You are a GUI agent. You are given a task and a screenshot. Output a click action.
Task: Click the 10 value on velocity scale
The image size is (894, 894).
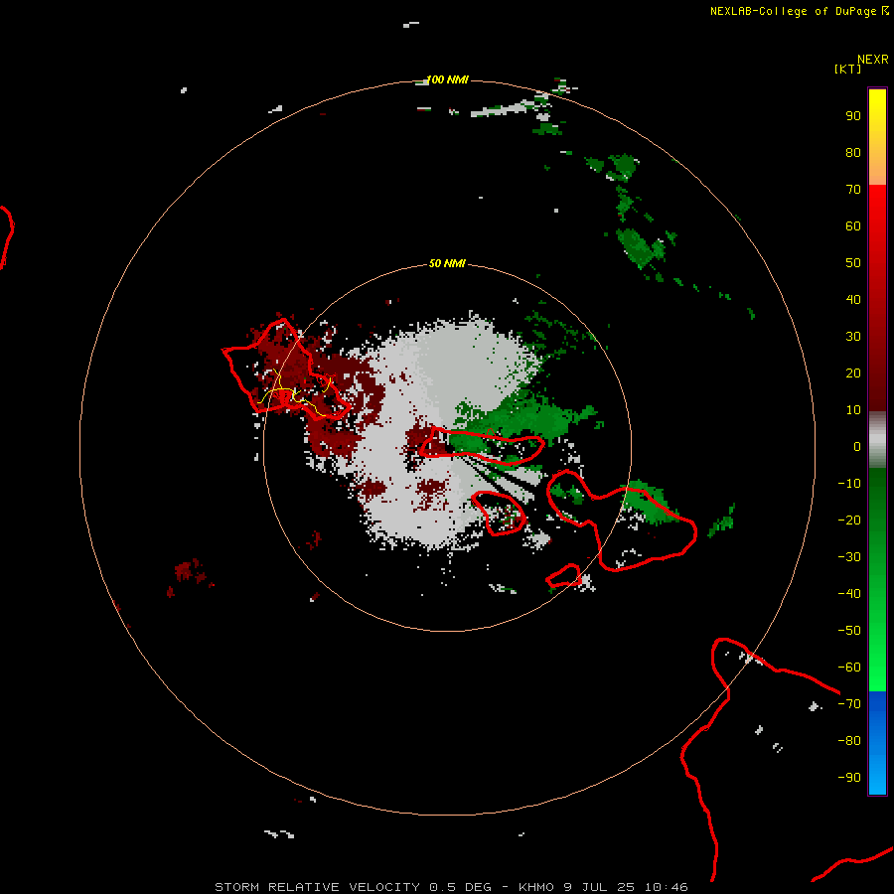coord(853,410)
